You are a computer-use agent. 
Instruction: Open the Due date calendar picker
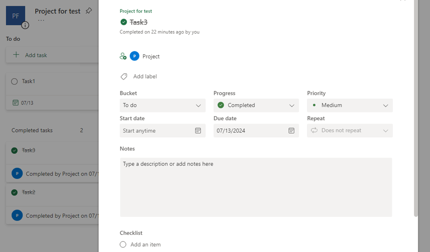coord(292,131)
